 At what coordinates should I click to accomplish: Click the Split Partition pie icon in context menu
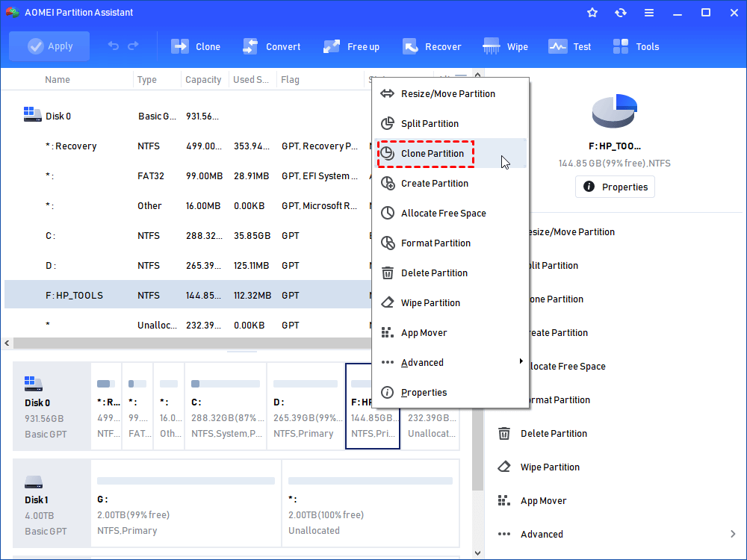[x=387, y=123]
